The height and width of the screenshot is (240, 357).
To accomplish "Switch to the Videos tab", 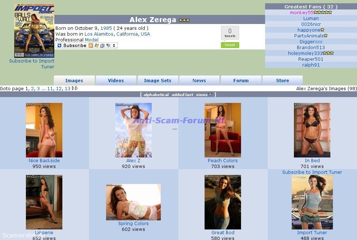I will pyautogui.click(x=116, y=81).
